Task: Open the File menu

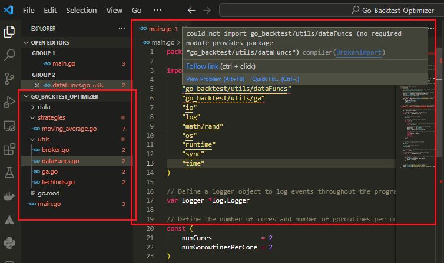Action: click(29, 11)
